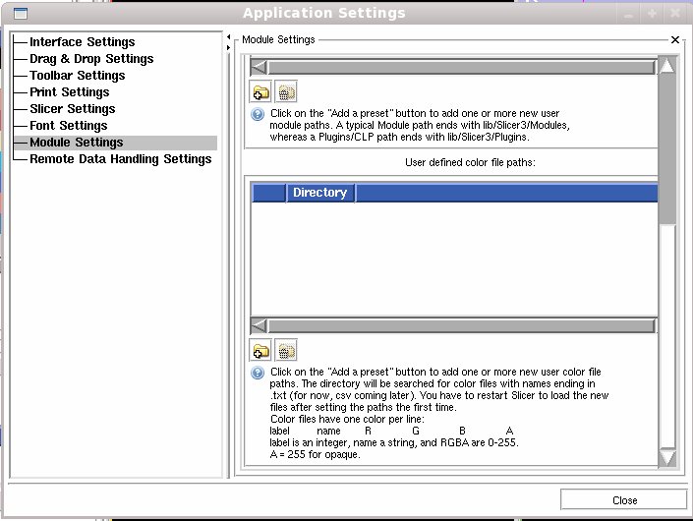The width and height of the screenshot is (693, 521).
Task: Add a preset for color file paths
Action: click(x=260, y=350)
